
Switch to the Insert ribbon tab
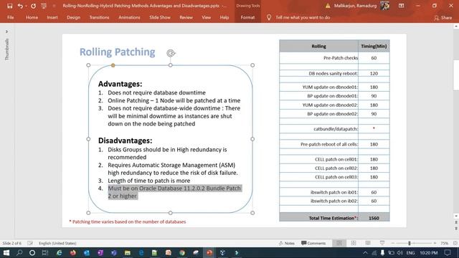52,17
